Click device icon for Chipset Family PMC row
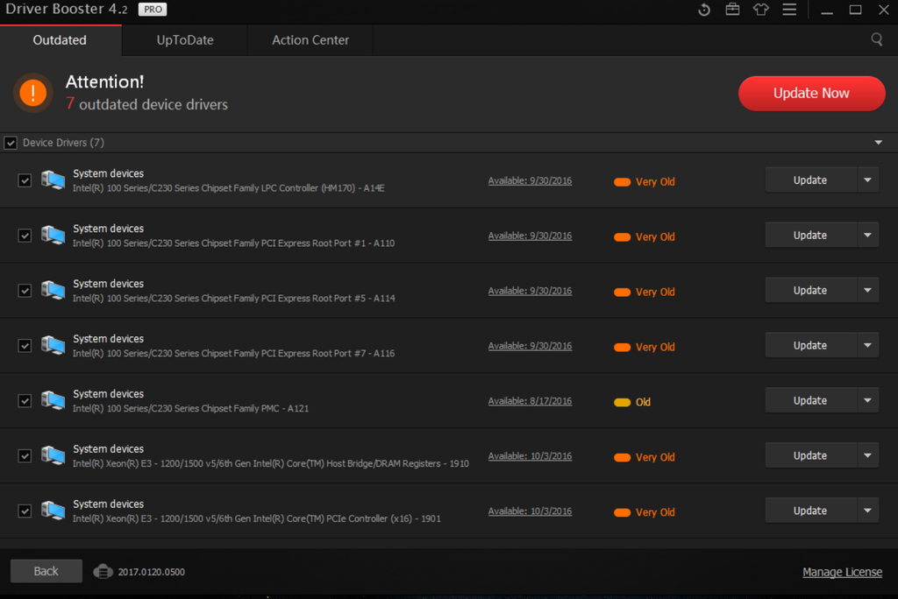The height and width of the screenshot is (599, 898). (x=53, y=400)
